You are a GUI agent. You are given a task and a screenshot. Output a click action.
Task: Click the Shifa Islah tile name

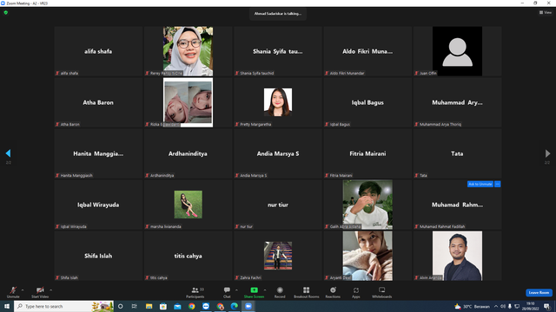click(x=98, y=256)
